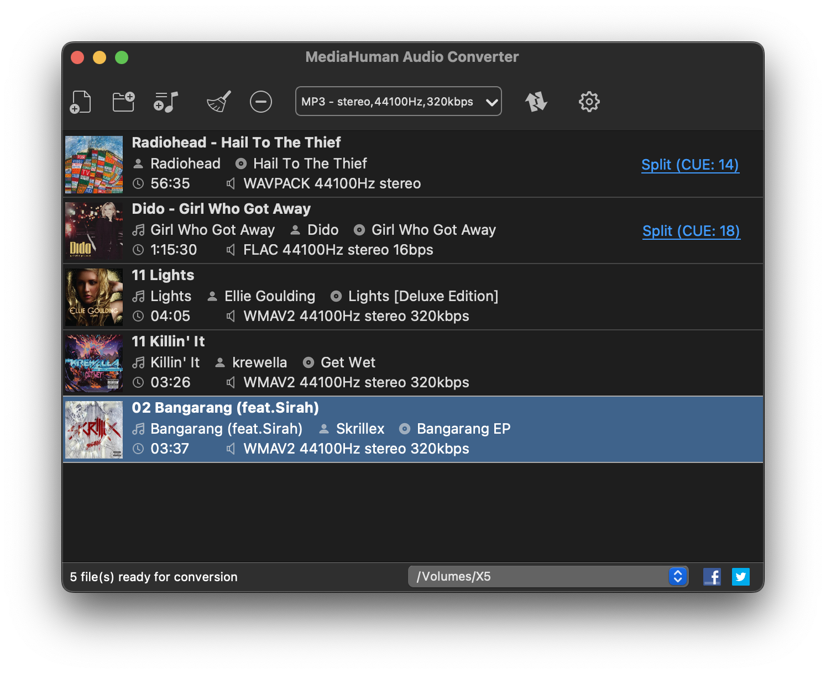Image resolution: width=826 pixels, height=674 pixels.
Task: Click the Add File toolbar icon
Action: tap(80, 102)
